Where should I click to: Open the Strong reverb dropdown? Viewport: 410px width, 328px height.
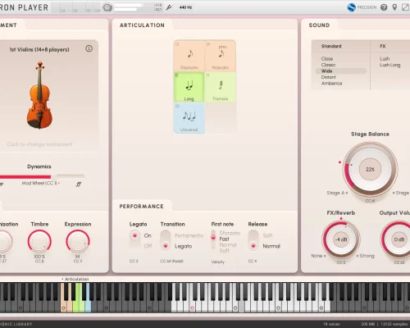pyautogui.click(x=365, y=256)
